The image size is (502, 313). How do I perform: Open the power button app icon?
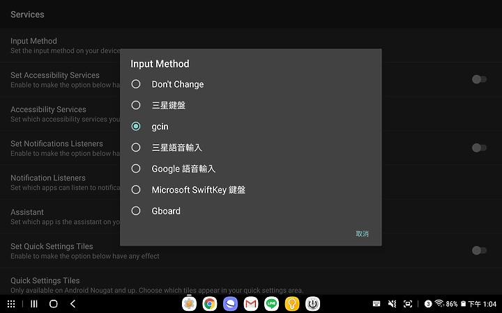312,304
